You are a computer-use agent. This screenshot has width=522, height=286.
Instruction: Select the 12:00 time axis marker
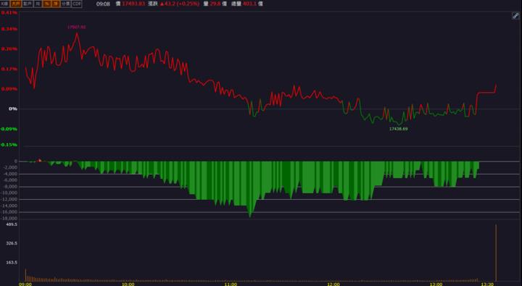point(333,284)
